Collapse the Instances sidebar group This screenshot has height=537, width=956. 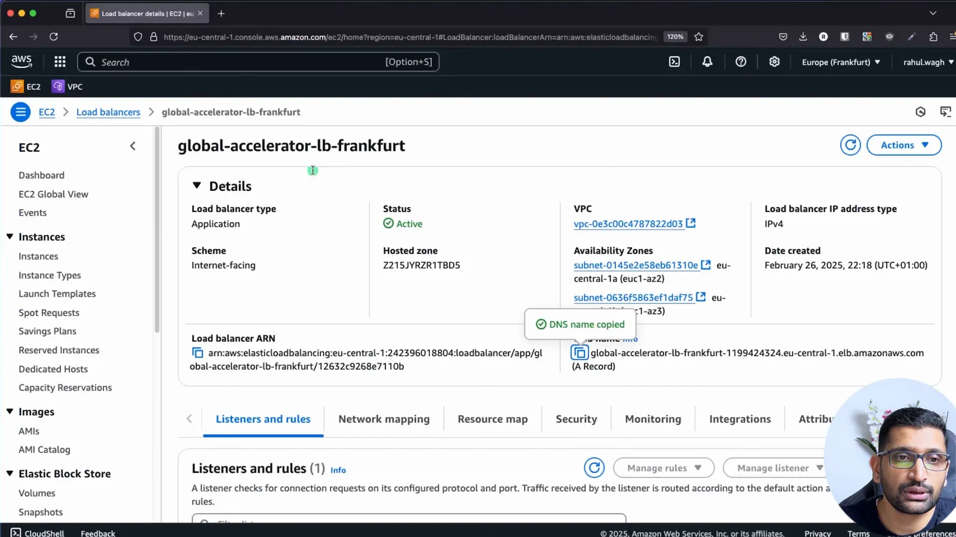pyautogui.click(x=10, y=237)
